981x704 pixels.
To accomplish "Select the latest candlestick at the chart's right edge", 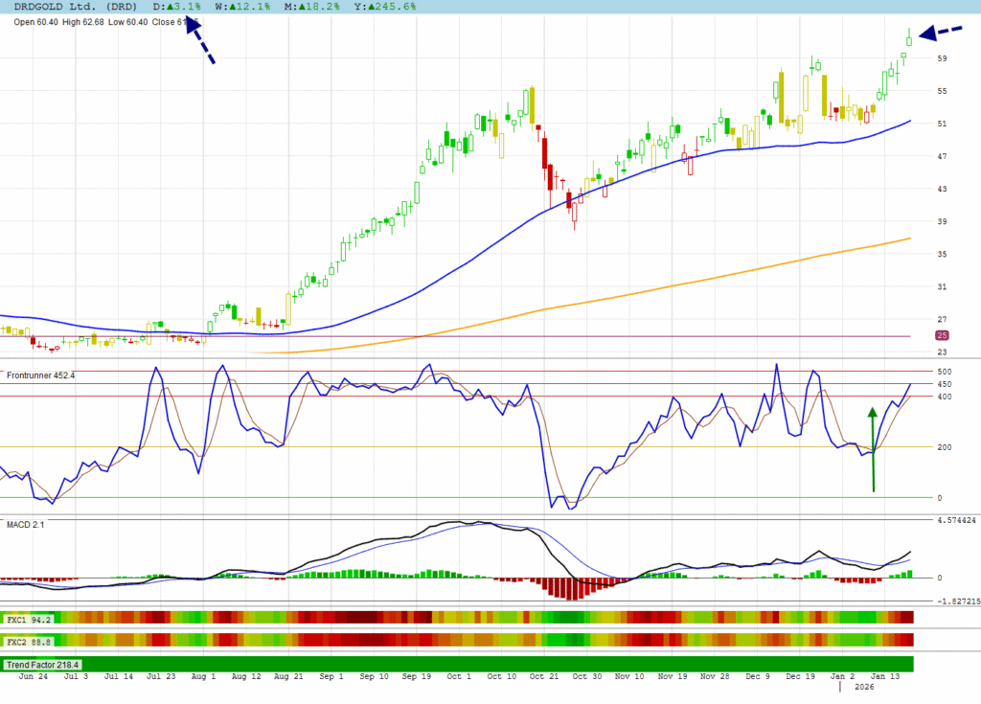I will pos(909,38).
